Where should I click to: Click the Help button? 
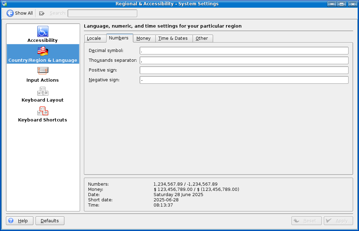(20, 221)
